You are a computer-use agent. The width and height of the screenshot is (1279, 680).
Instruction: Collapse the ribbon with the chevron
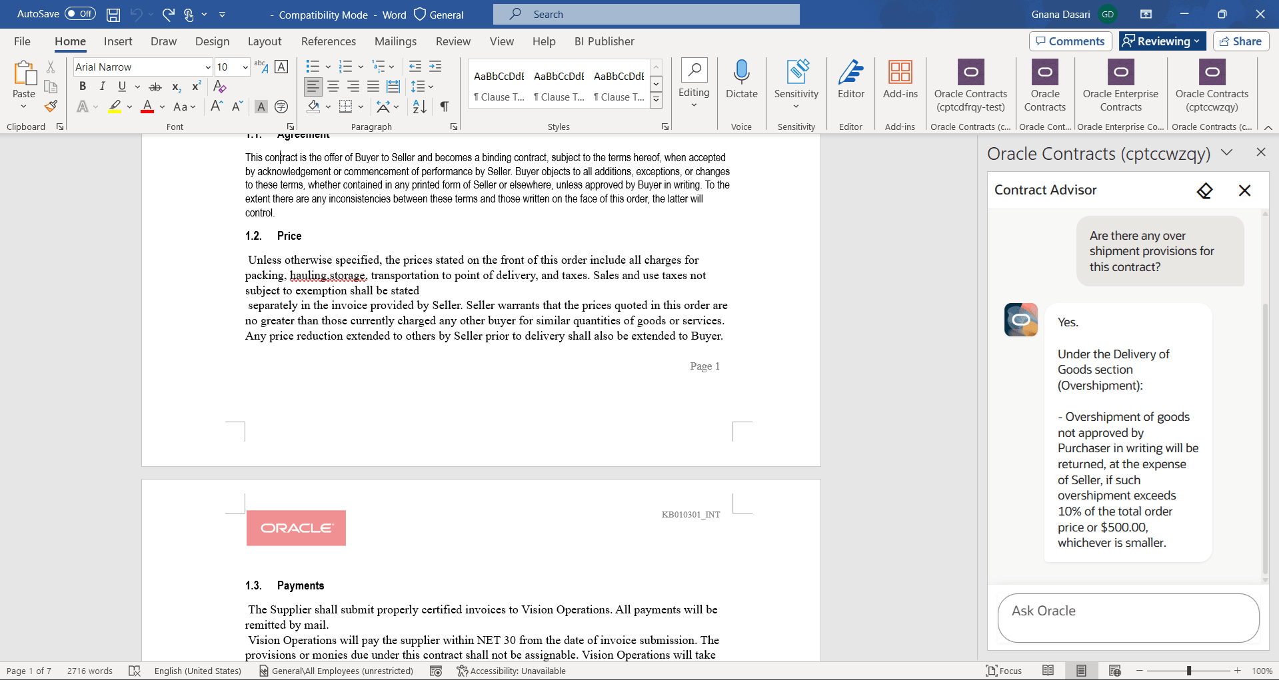(1268, 127)
